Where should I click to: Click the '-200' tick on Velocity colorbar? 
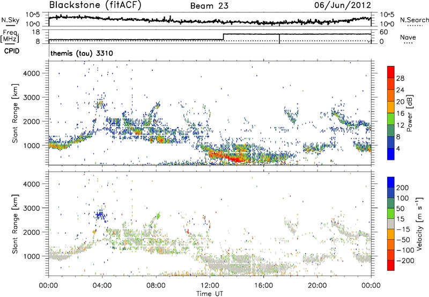pyautogui.click(x=405, y=261)
